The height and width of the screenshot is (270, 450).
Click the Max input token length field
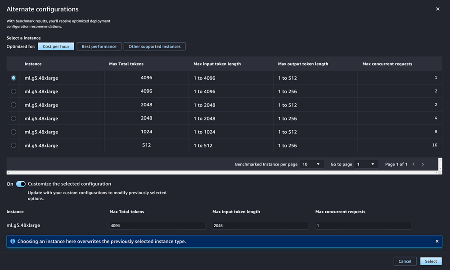pyautogui.click(x=260, y=225)
